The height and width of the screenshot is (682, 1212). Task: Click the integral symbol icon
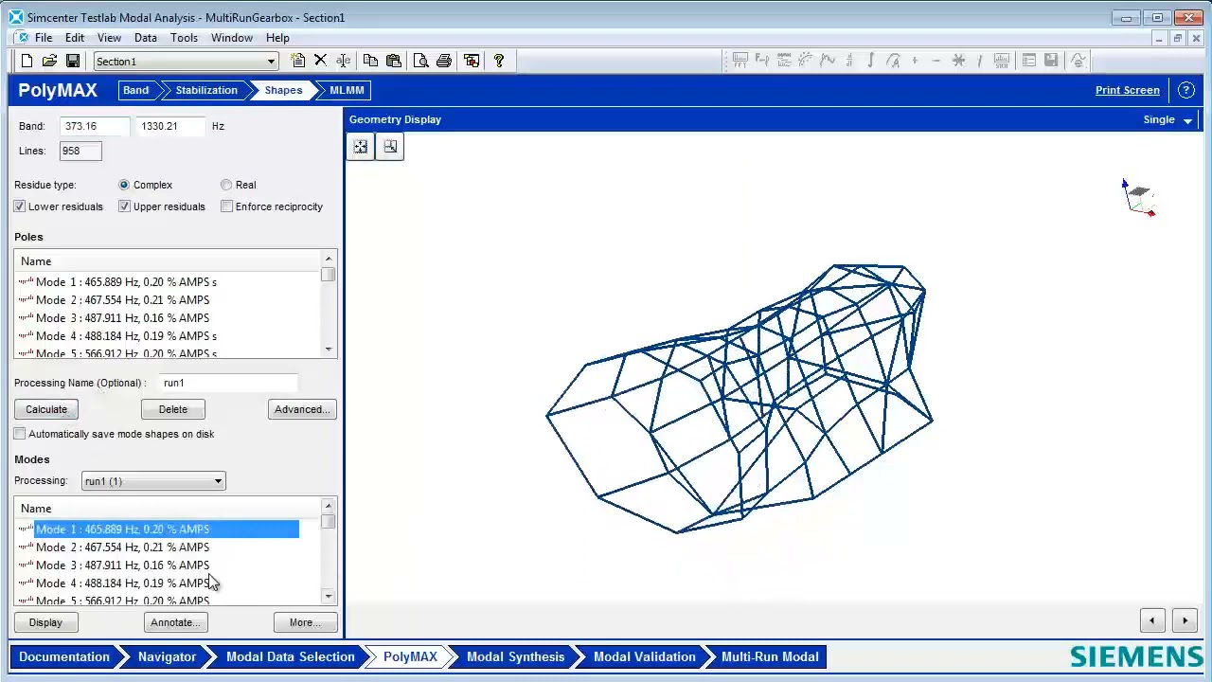pos(871,61)
